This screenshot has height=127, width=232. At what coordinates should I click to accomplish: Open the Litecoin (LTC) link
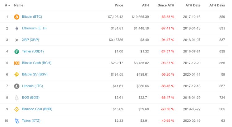pyautogui.click(x=32, y=86)
